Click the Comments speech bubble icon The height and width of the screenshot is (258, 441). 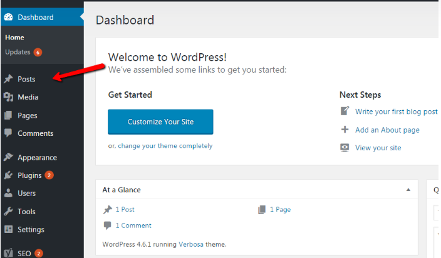click(8, 133)
